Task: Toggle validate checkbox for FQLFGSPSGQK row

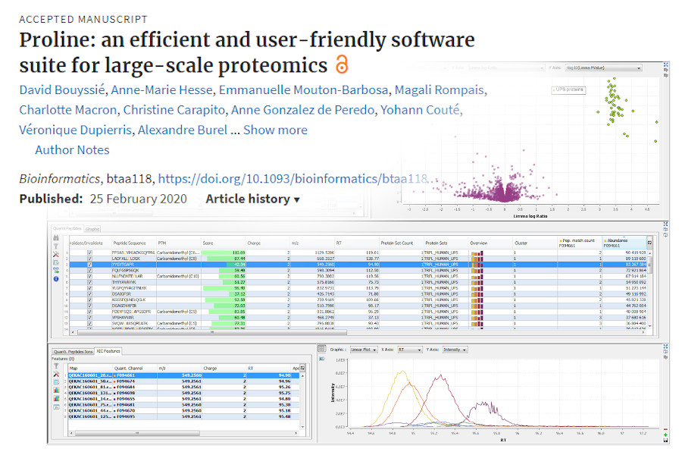Action: pyautogui.click(x=89, y=271)
